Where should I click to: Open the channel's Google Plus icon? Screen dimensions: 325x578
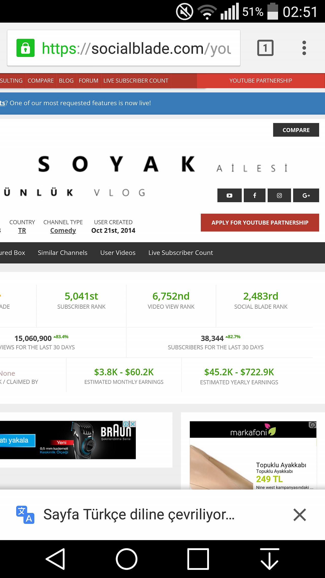coord(306,195)
